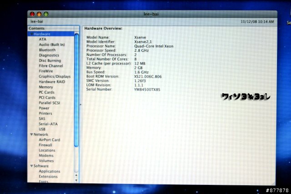Click the Bus Speed value 1.6 GHz
Viewport: 291px width, 194px height.
pyautogui.click(x=141, y=72)
